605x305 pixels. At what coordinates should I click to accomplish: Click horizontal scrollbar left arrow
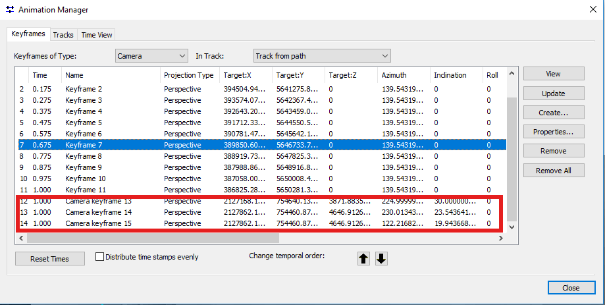pos(21,238)
